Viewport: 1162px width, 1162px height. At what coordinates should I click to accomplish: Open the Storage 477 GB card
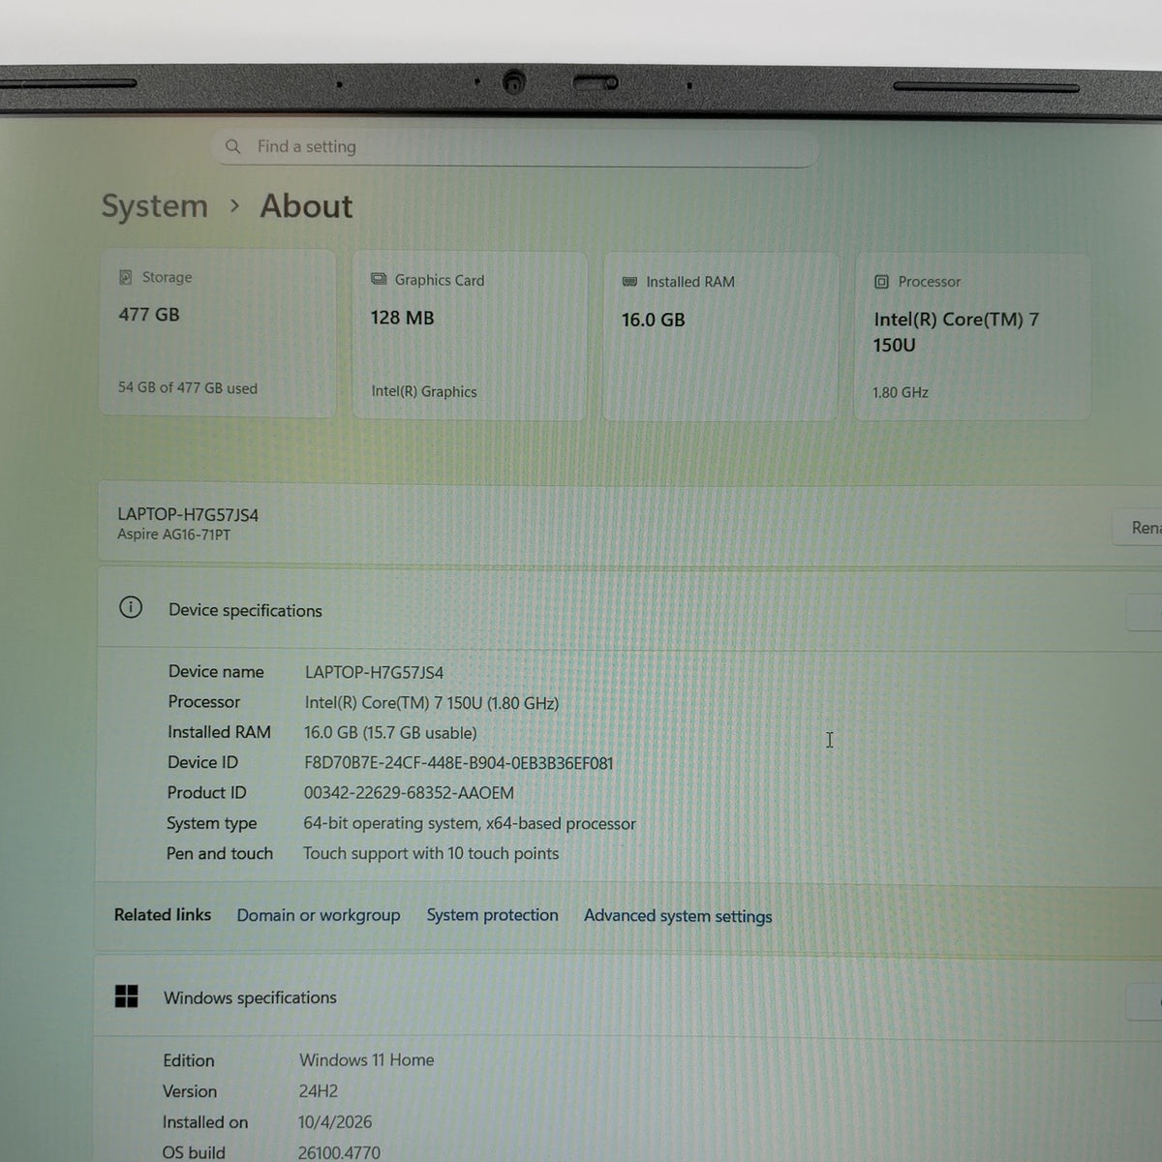point(218,334)
